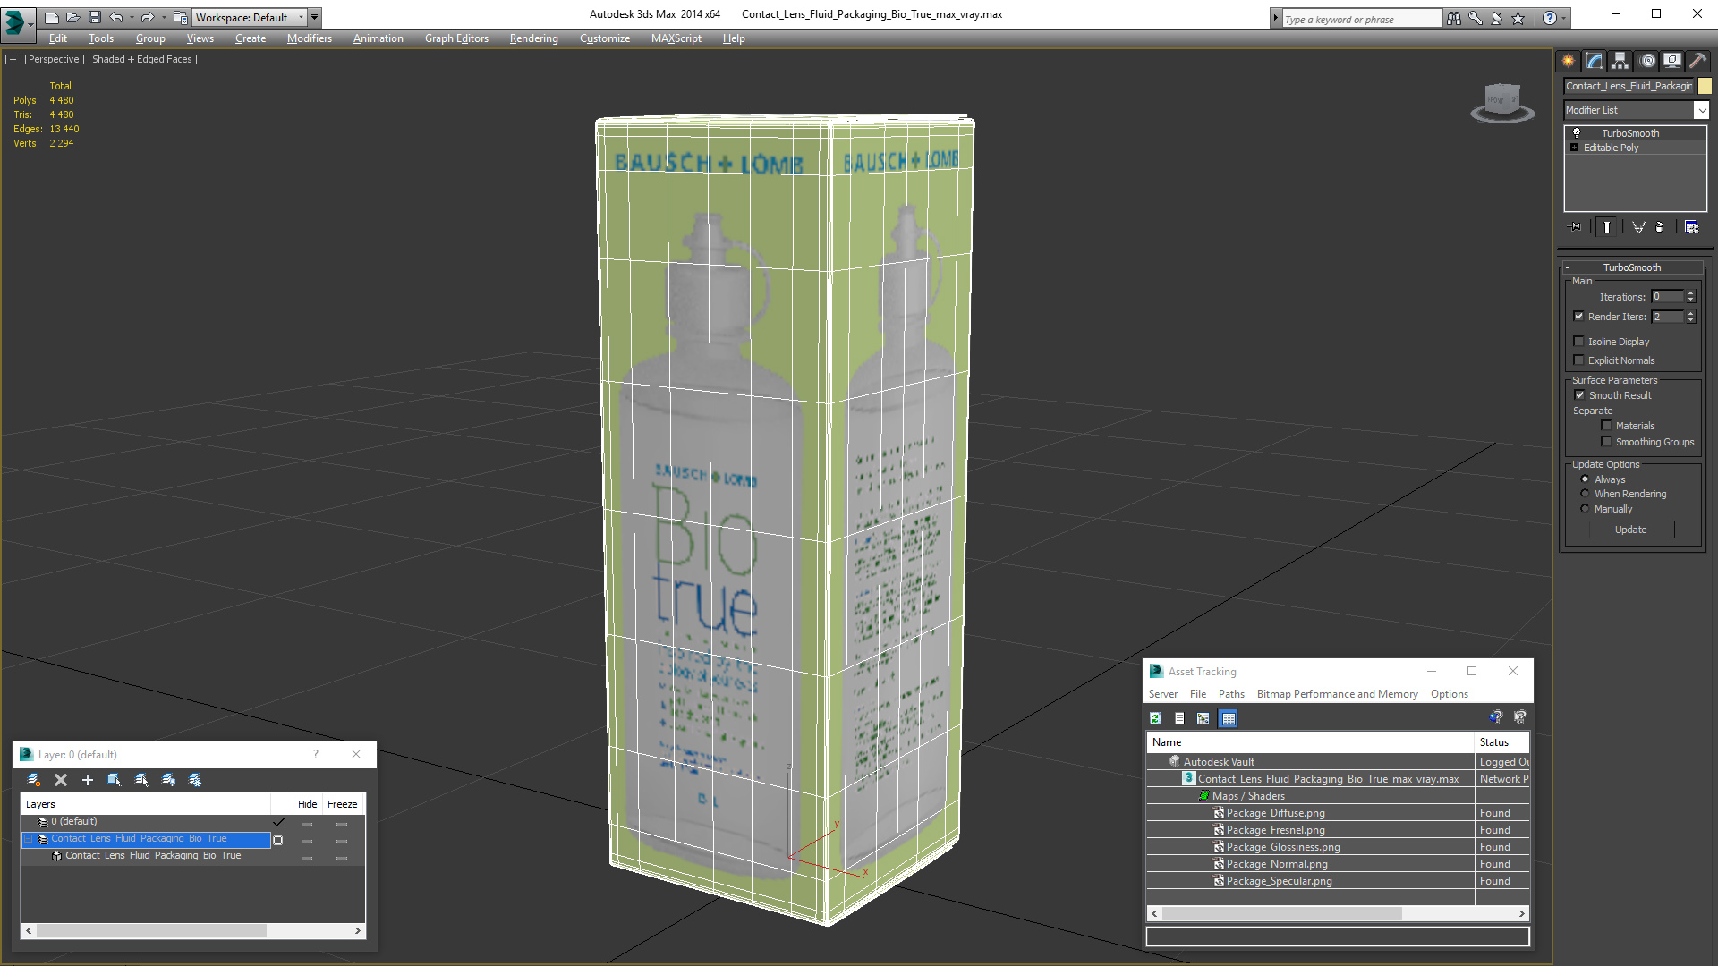
Task: Click the Undo arrow in quick access toolbar
Action: [116, 17]
